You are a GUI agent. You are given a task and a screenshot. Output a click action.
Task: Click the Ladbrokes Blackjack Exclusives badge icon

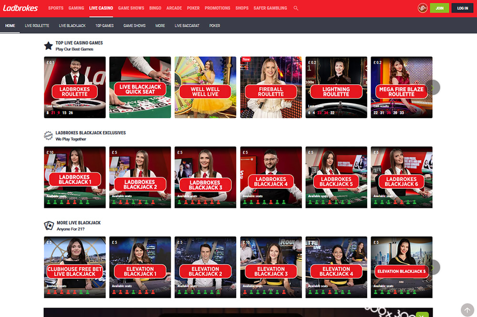[48, 135]
